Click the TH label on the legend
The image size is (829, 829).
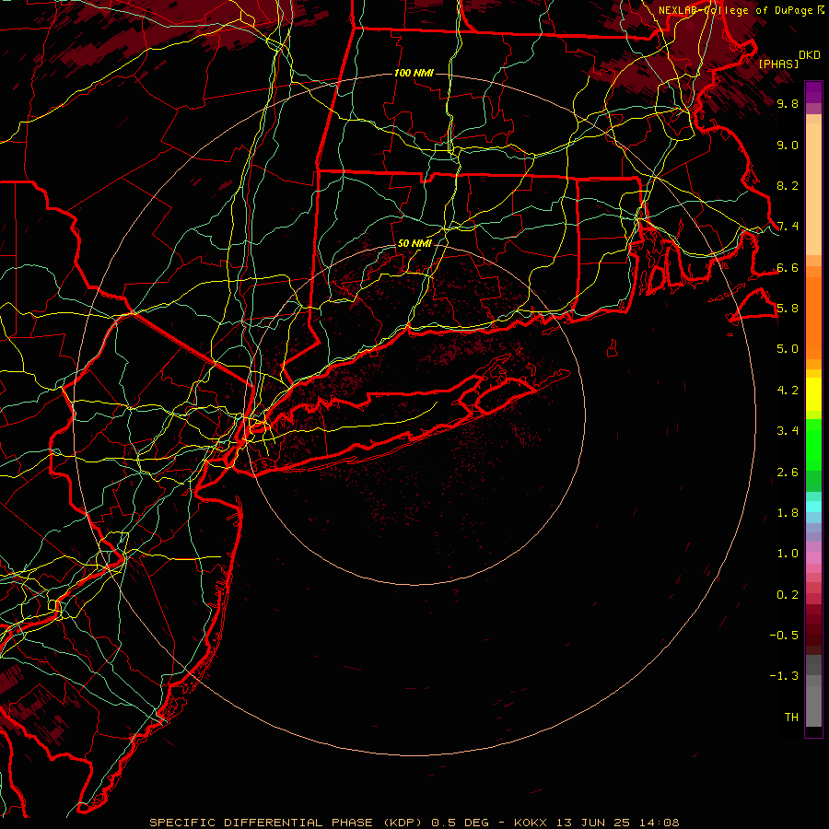(x=791, y=718)
